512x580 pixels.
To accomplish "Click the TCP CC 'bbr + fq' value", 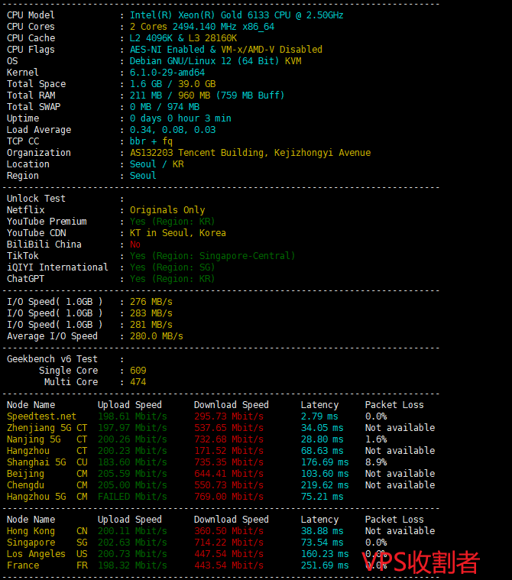I will coord(151,141).
